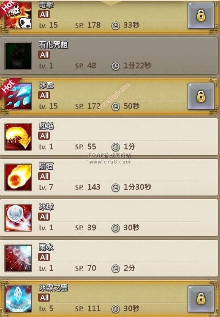Image resolution: width=220 pixels, height=317 pixels.
Task: Select the 石化咒詛 skill name
Action: coord(53,45)
